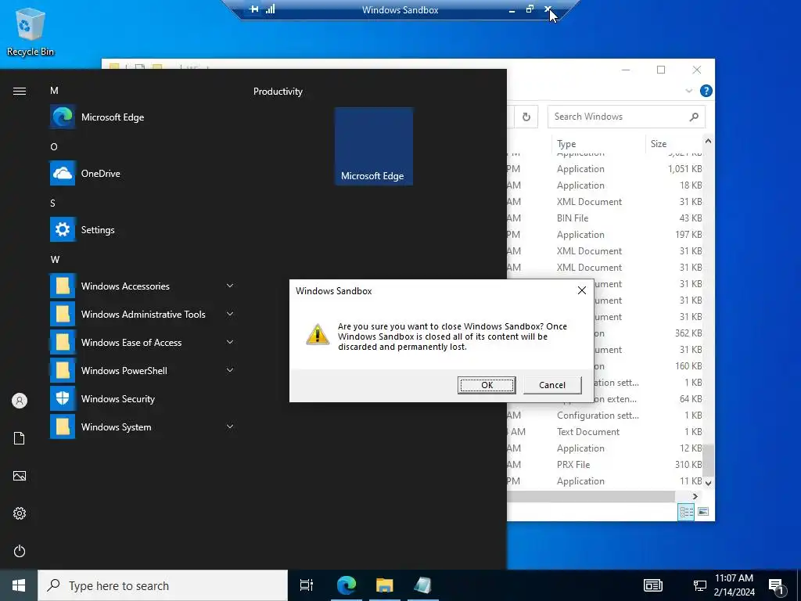Click the horizontal scroll right arrow

coord(695,496)
